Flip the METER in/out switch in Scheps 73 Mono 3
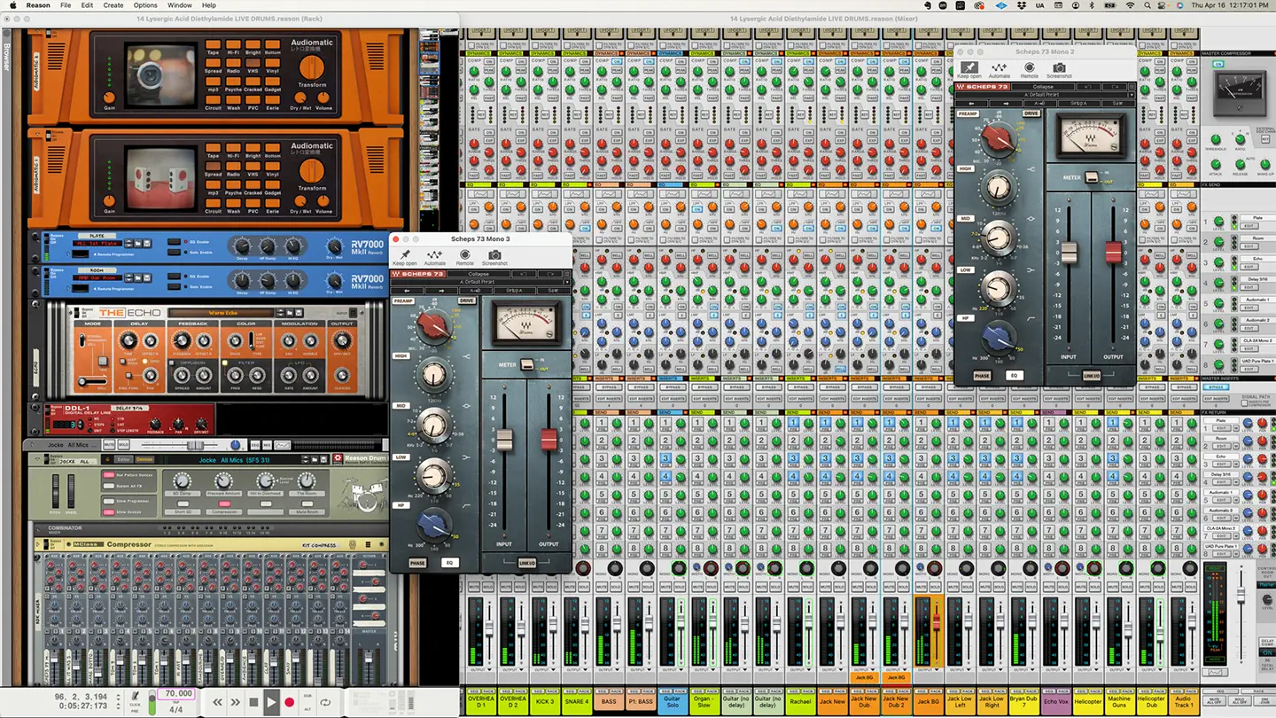 click(527, 364)
